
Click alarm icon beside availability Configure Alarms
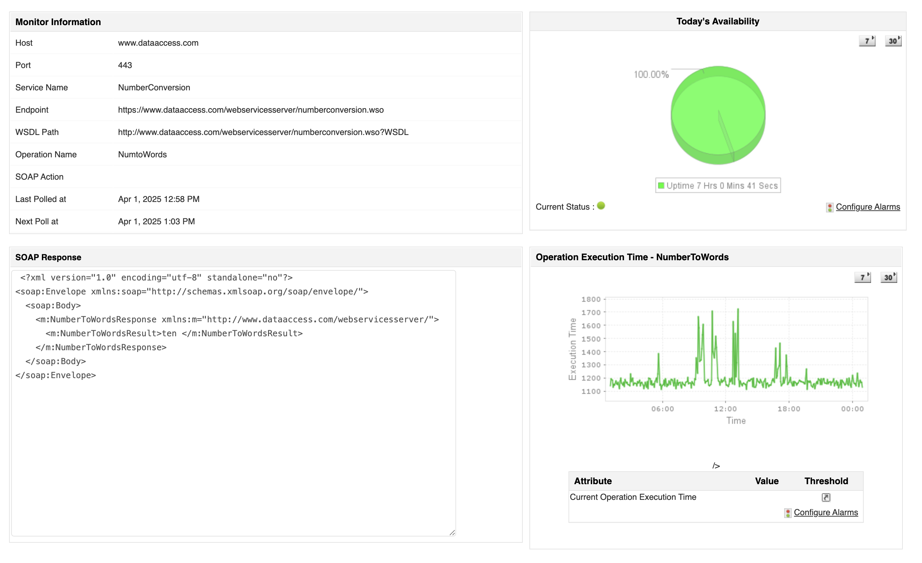pyautogui.click(x=830, y=207)
